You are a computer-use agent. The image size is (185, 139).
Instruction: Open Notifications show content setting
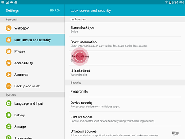tap(125, 58)
